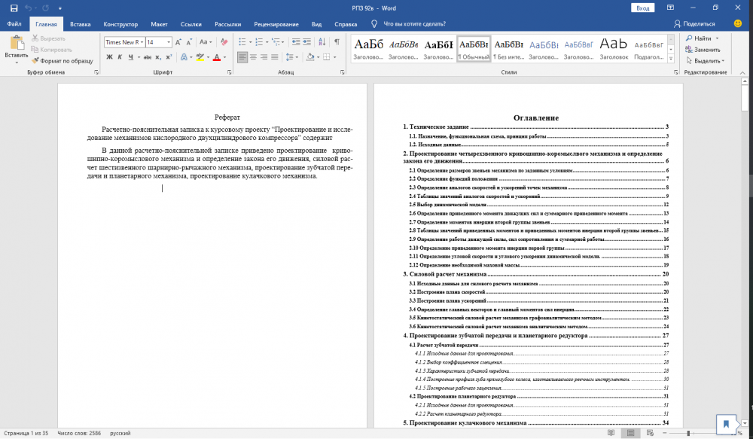The width and height of the screenshot is (753, 439).
Task: Apply subscript formatting
Action: 157,57
